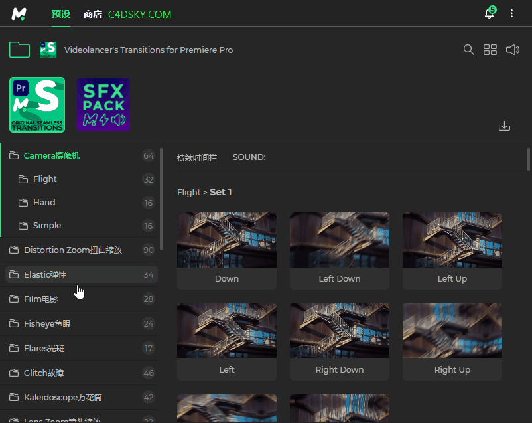Open the notifications bell

pos(490,13)
